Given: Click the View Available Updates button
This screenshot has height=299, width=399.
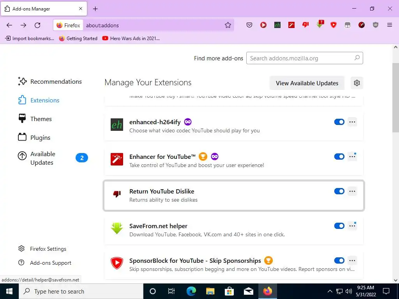Looking at the screenshot, I should click(x=307, y=83).
